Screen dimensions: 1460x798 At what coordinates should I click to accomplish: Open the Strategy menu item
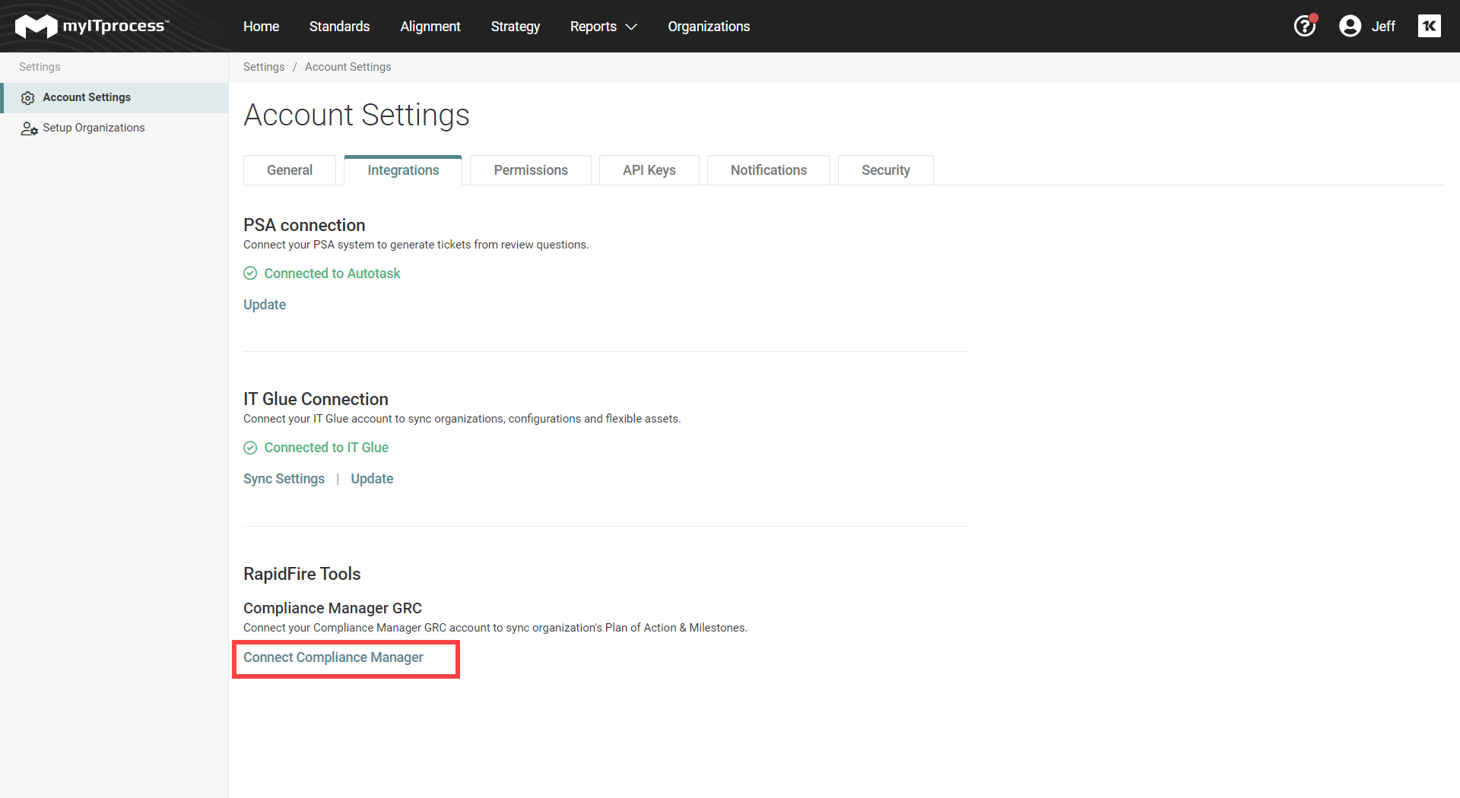(515, 26)
